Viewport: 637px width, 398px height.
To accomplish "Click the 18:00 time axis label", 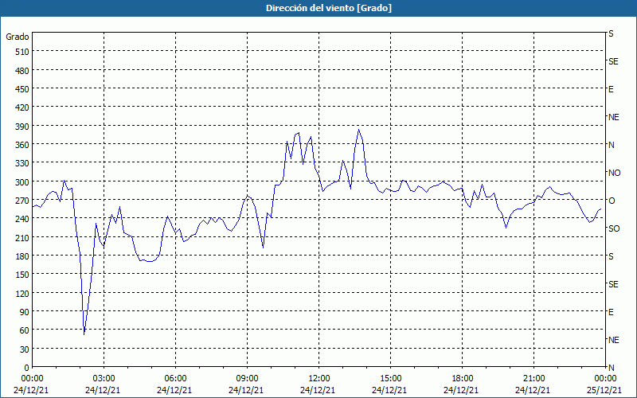I will pos(463,379).
